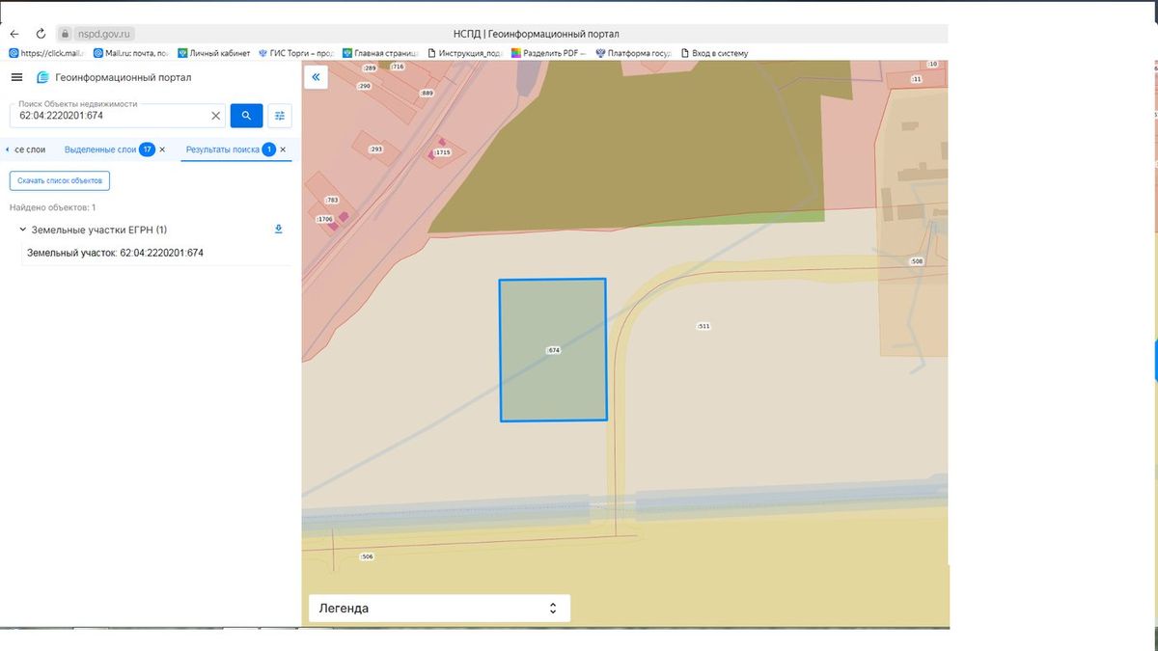Close the Результаты поиска tab

(x=283, y=149)
